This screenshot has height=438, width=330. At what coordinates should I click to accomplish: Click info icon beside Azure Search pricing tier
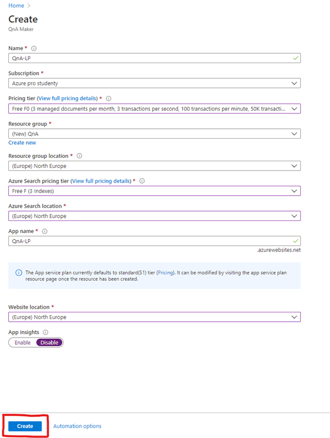141,181
